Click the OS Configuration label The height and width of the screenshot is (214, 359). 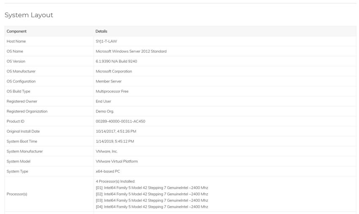pyautogui.click(x=21, y=81)
